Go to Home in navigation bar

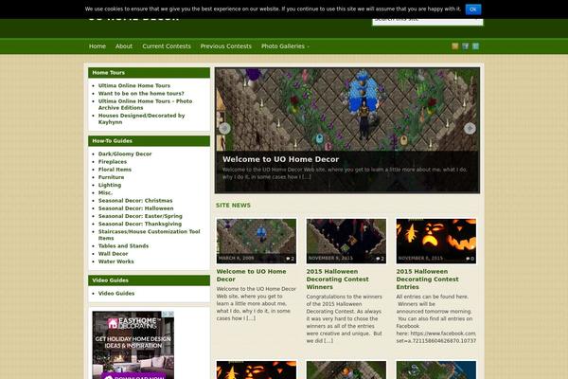[98, 46]
